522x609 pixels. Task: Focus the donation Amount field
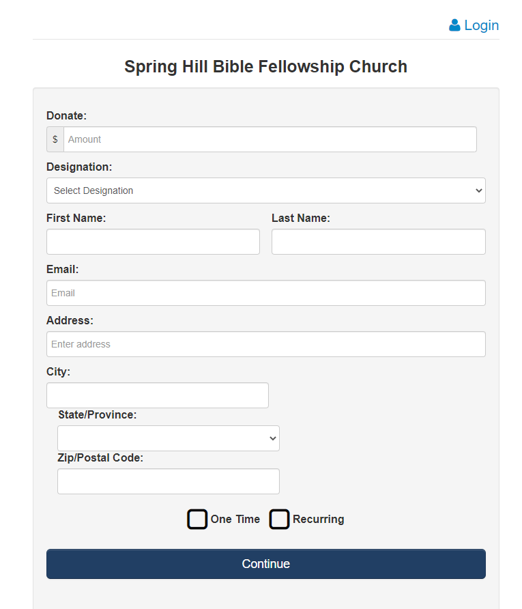point(270,139)
